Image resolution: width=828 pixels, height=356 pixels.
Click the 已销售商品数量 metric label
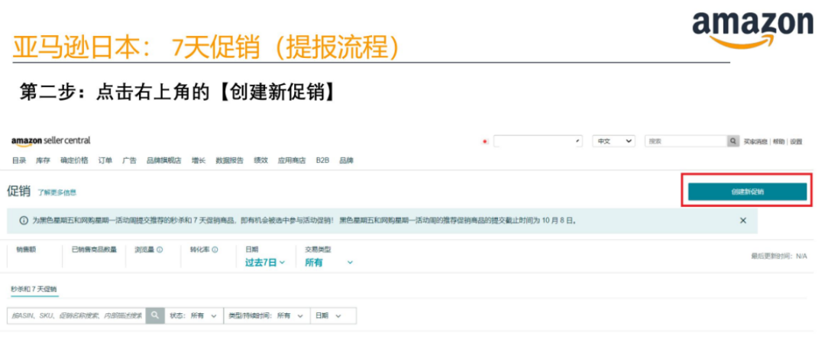94,250
